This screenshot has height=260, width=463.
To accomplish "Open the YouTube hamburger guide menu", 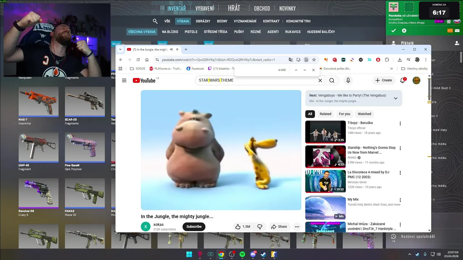I will [124, 80].
